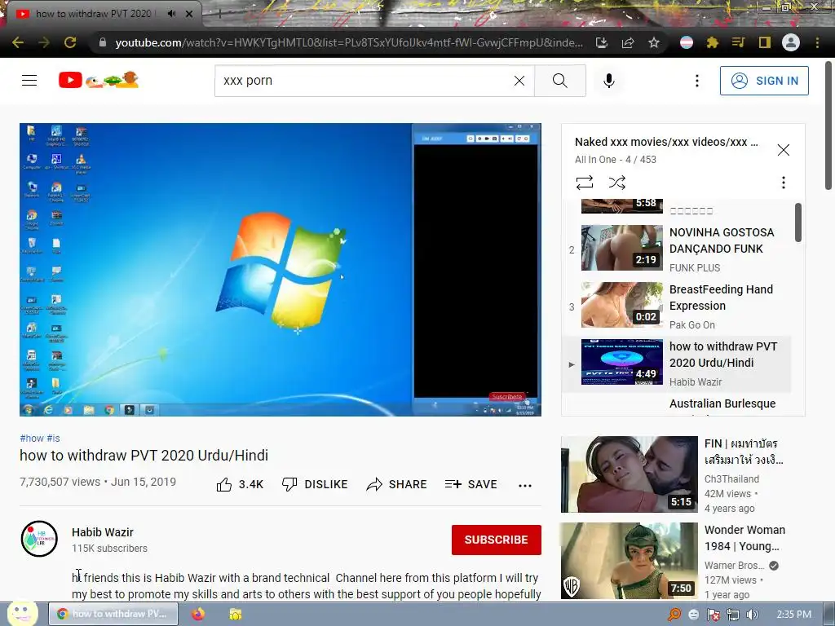Open the media control playlist icon in toolbar
The width and height of the screenshot is (835, 626).
(738, 42)
